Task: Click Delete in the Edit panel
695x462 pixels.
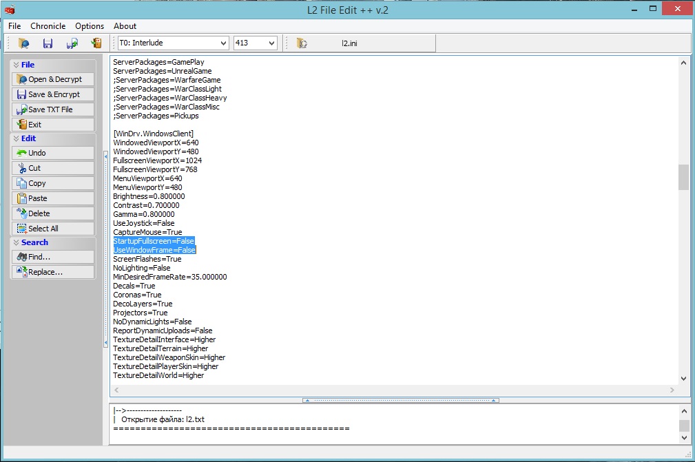Action: (x=52, y=213)
